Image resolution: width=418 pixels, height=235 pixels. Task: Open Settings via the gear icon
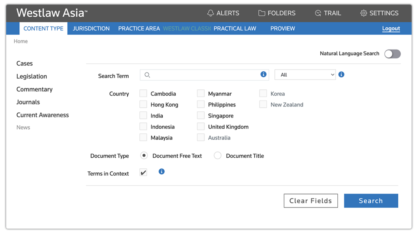(x=363, y=13)
